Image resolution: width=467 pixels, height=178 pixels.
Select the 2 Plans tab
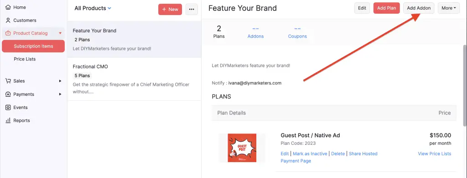pyautogui.click(x=219, y=32)
